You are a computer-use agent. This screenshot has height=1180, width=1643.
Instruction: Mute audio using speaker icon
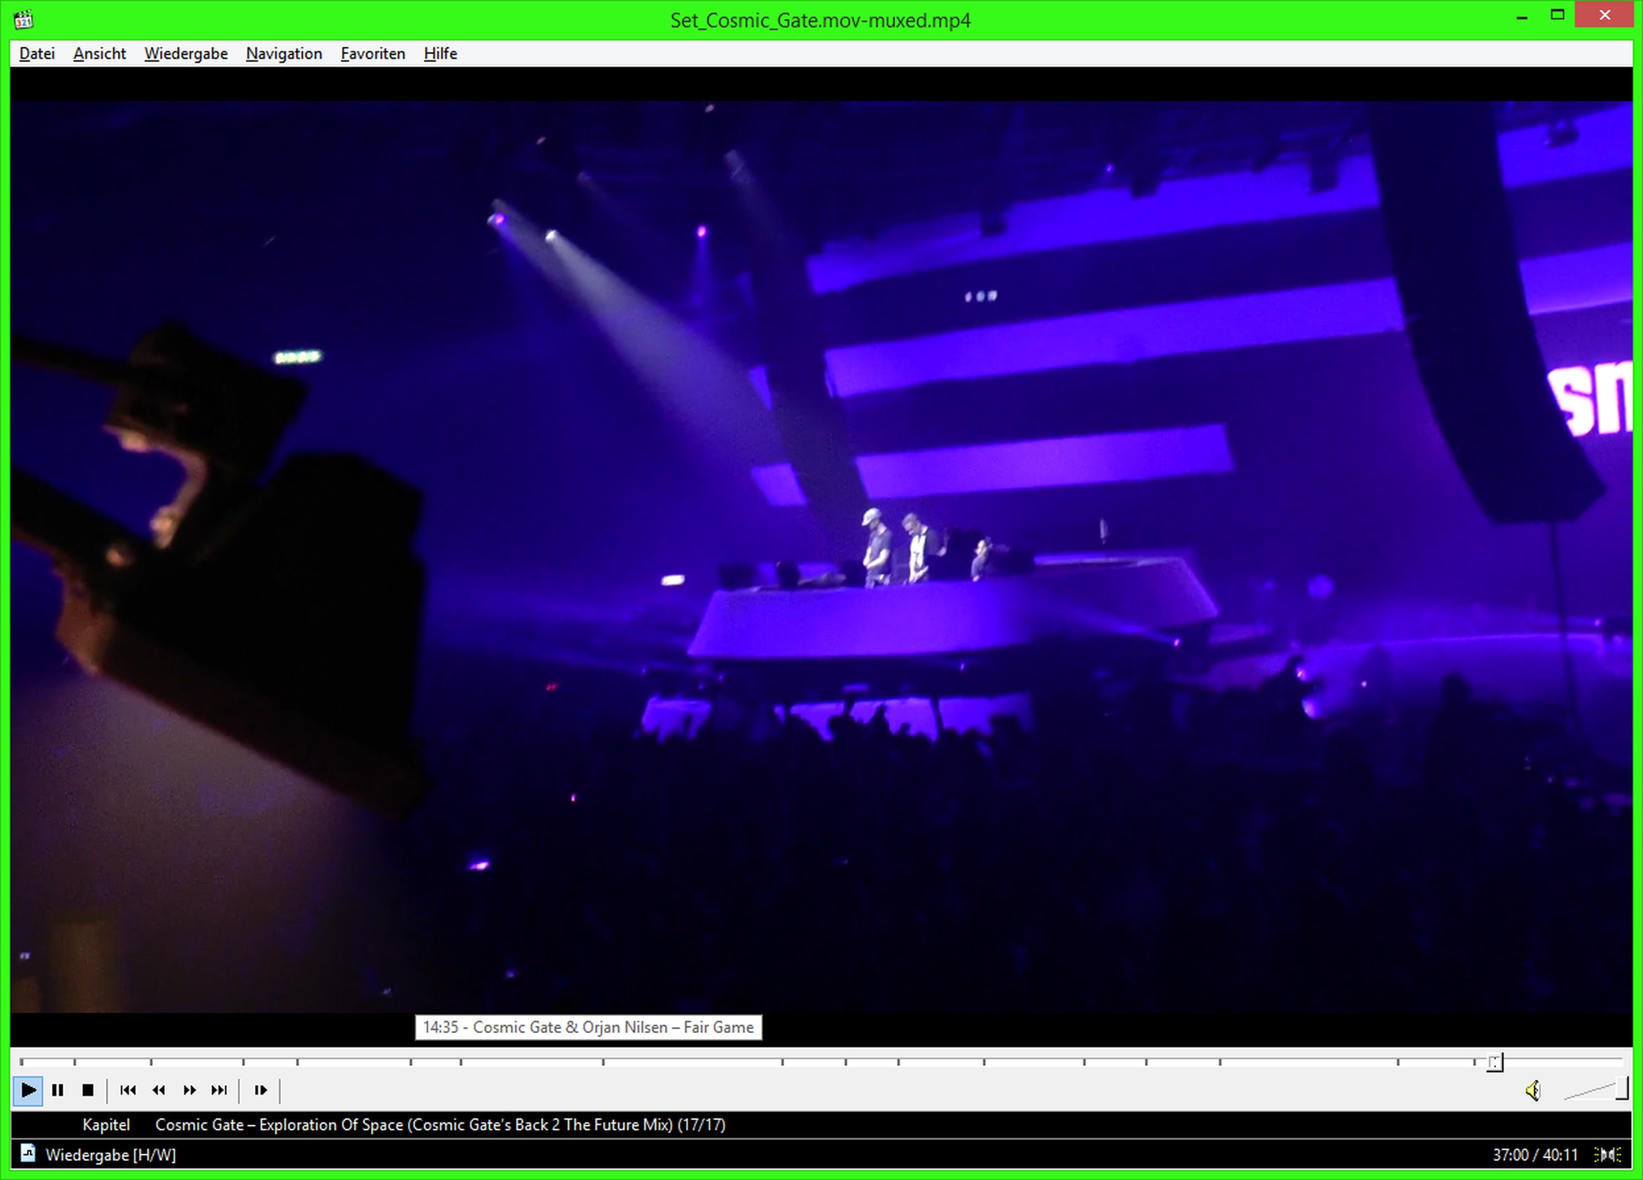click(1533, 1091)
